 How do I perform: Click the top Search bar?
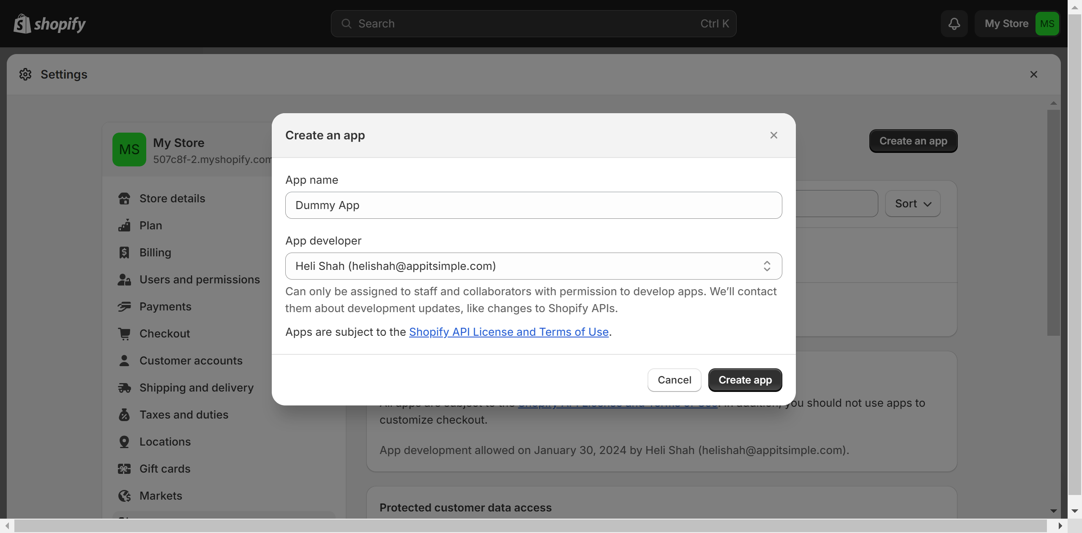tap(533, 24)
